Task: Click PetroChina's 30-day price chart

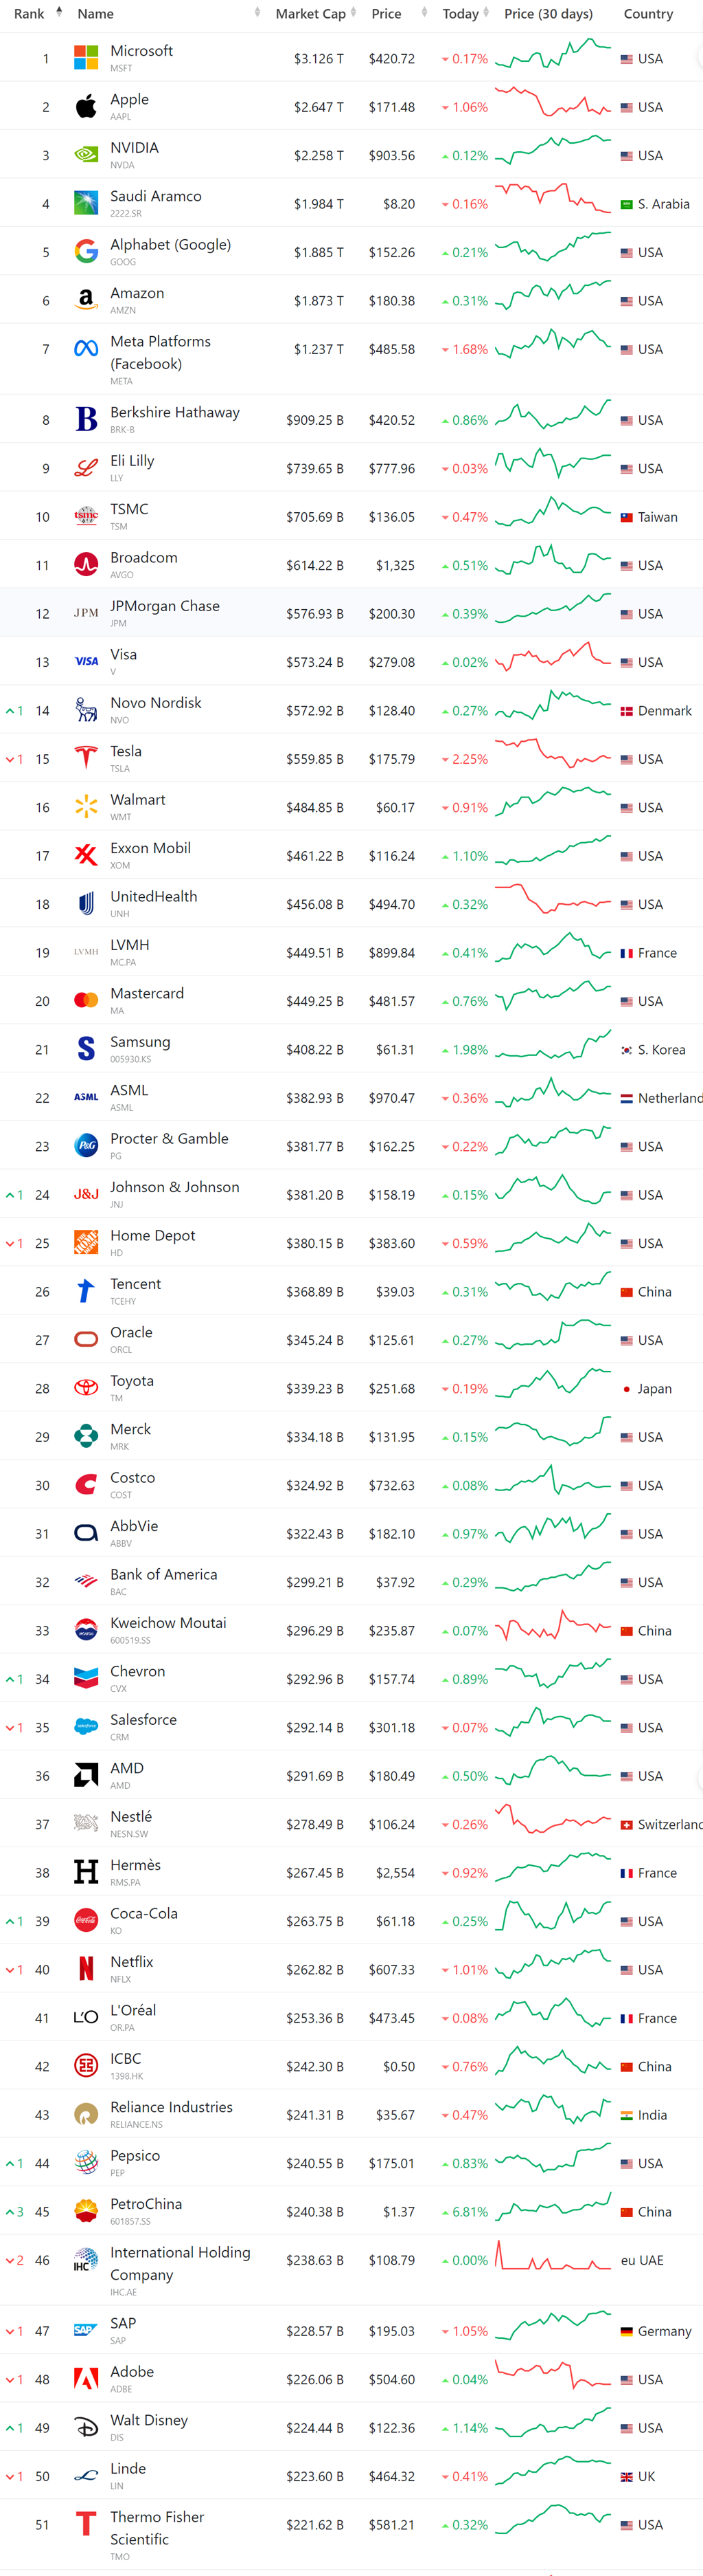Action: pyautogui.click(x=552, y=2211)
